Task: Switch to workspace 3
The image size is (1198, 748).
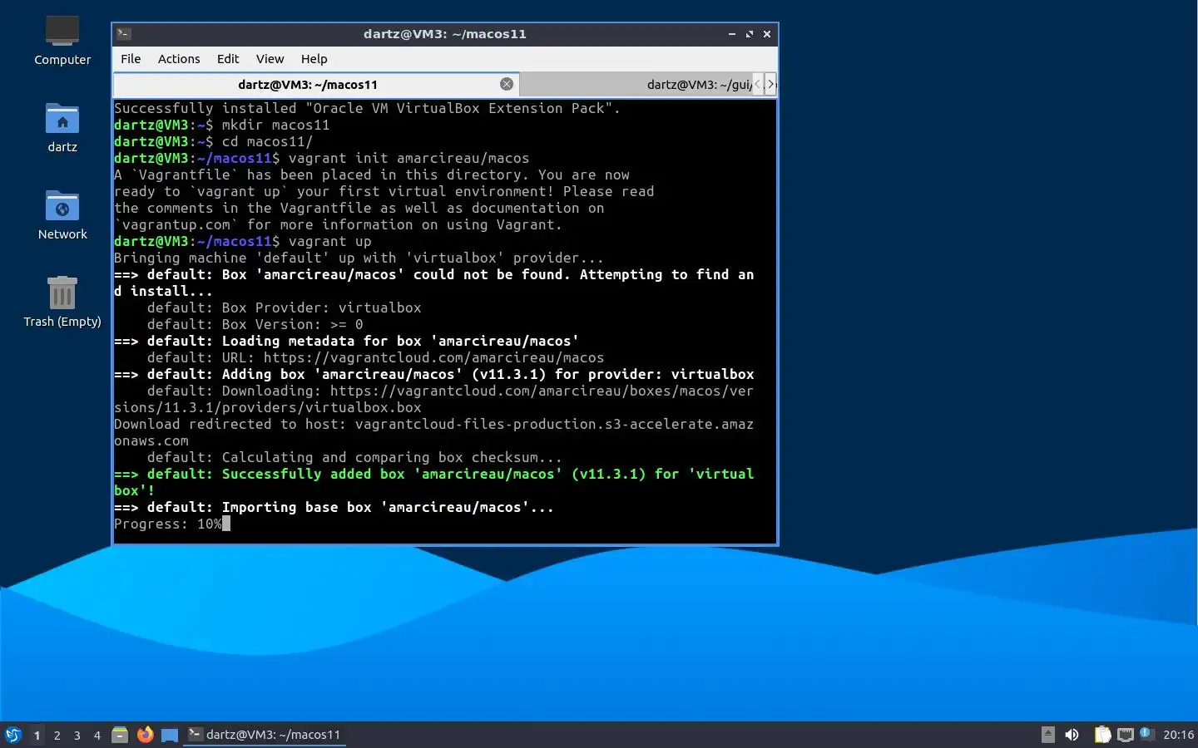Action: click(x=77, y=735)
